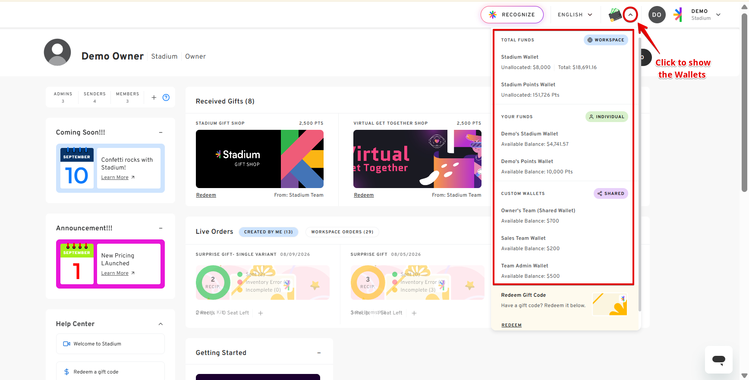Click the DO user avatar
The width and height of the screenshot is (749, 380).
[657, 15]
